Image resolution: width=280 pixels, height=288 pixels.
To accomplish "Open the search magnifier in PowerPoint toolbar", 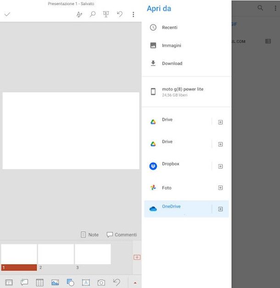I will point(93,14).
